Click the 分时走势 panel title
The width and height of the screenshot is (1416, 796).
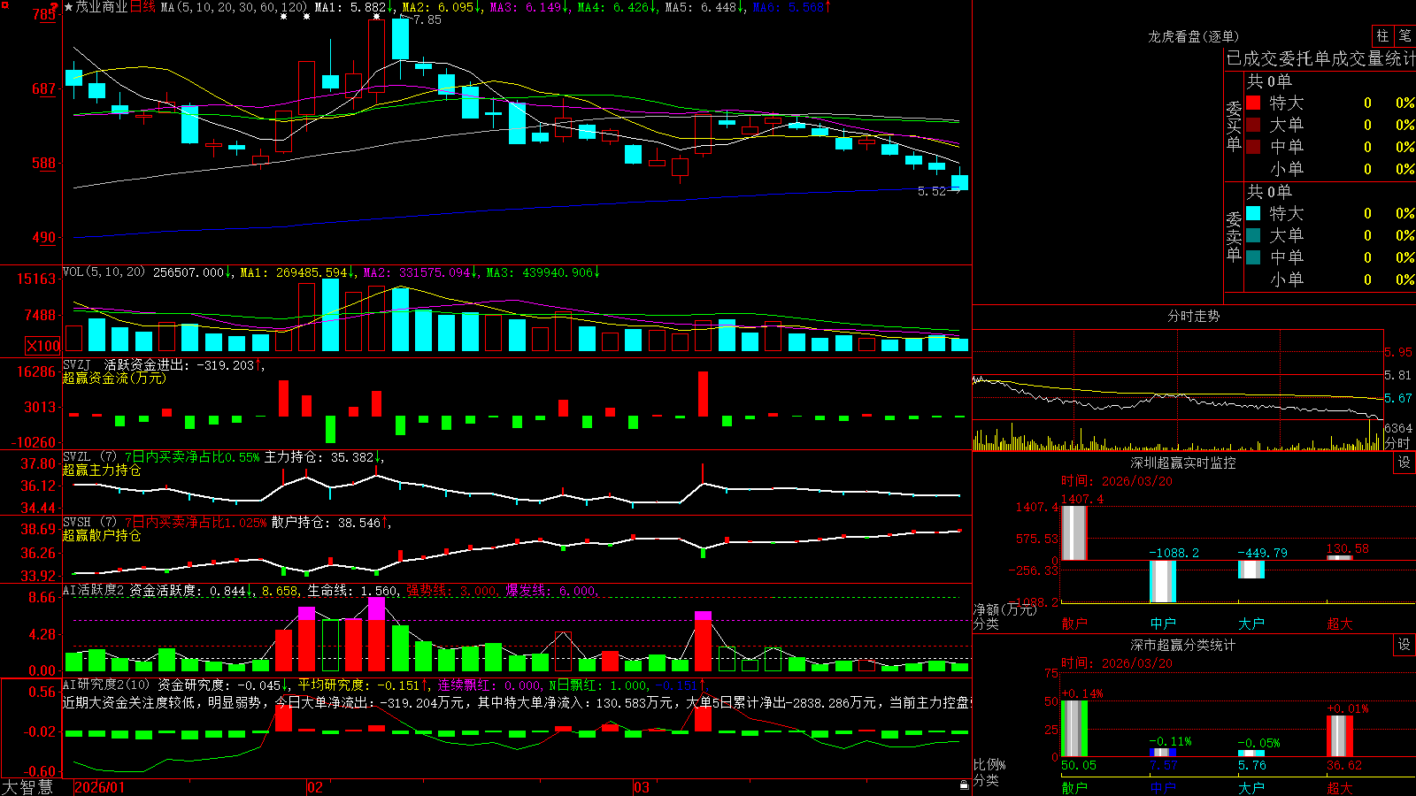[1193, 316]
